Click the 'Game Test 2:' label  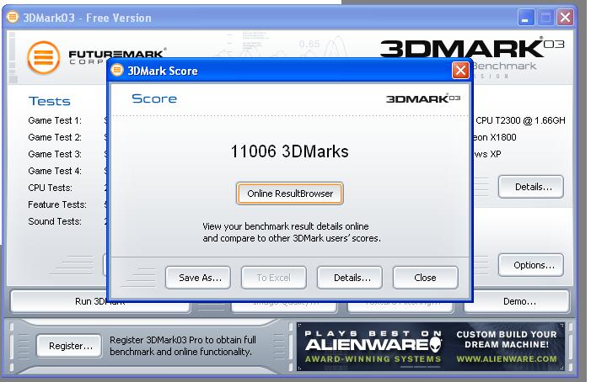point(55,137)
